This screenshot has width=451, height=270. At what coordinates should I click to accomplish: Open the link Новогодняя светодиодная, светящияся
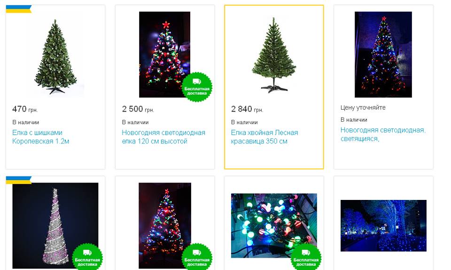tap(383, 135)
